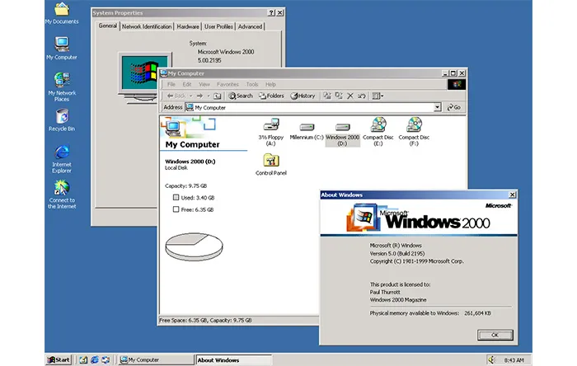Expand the Address bar dropdown arrow
The width and height of the screenshot is (577, 366).
438,107
